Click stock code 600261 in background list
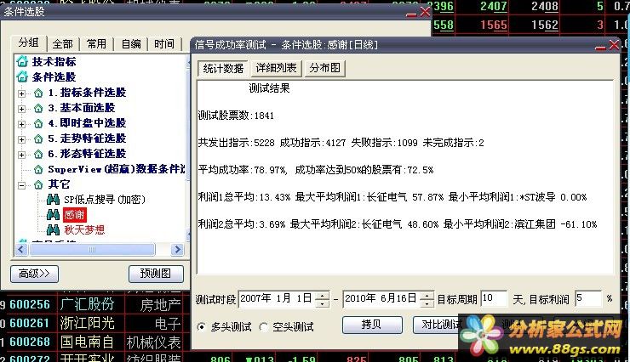The image size is (630, 362). pos(30,323)
